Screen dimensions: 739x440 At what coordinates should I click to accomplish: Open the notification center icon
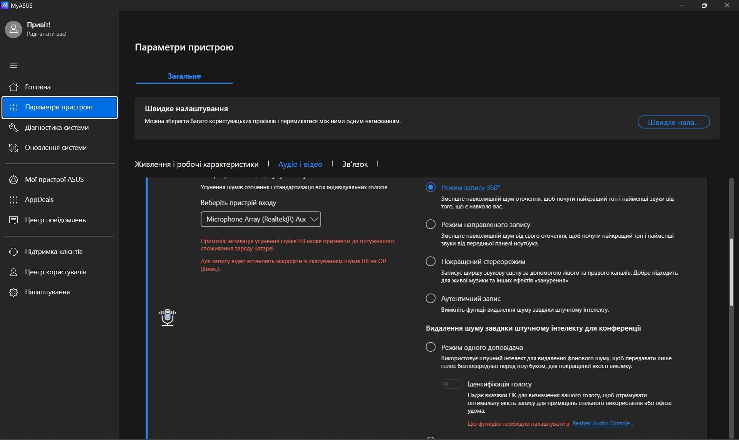[13, 220]
